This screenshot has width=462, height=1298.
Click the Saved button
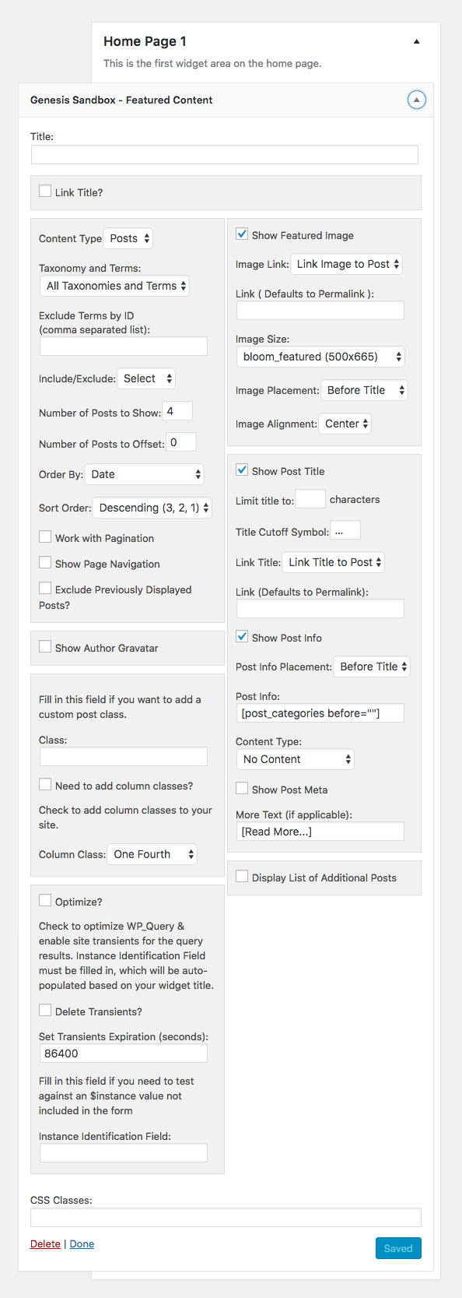(x=398, y=1248)
